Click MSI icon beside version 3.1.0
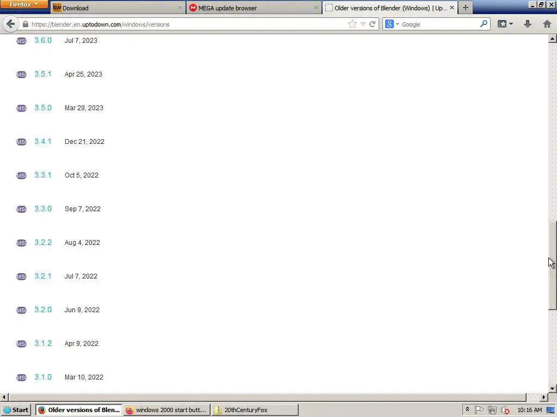This screenshot has width=557, height=417. click(x=21, y=378)
